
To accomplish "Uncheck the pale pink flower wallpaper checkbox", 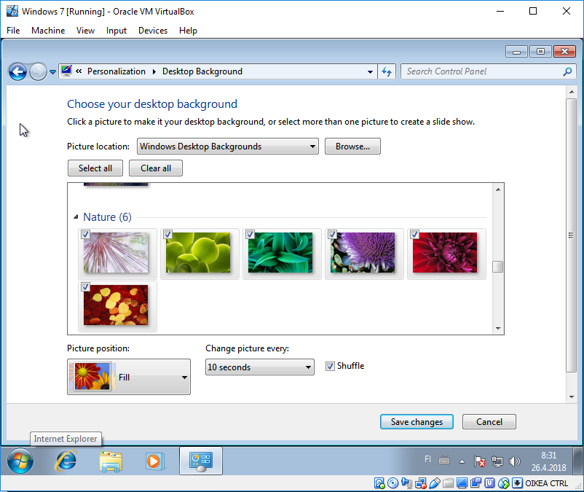I will 85,234.
